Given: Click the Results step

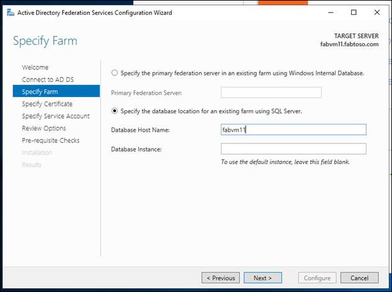Looking at the screenshot, I should click(32, 165).
